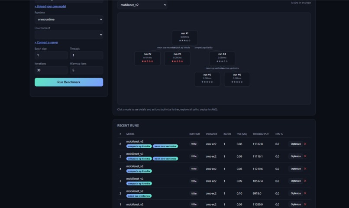This screenshot has width=349, height=208.
Task: Open the empty Environment dropdown
Action: 69,35
